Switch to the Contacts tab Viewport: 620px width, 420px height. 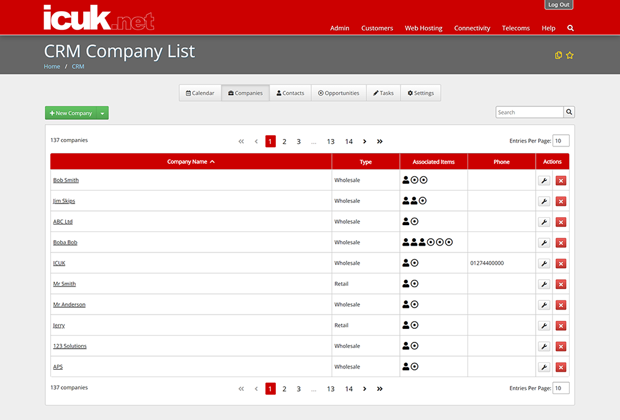pyautogui.click(x=290, y=93)
